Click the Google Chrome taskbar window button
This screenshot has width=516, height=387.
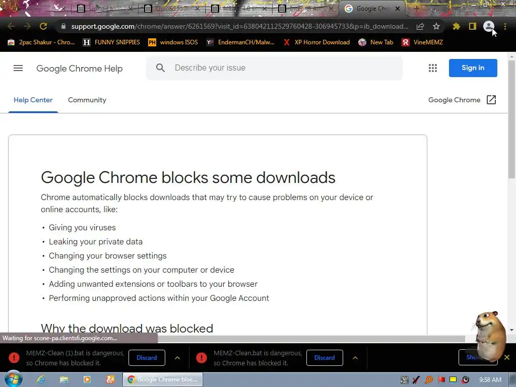(x=163, y=379)
